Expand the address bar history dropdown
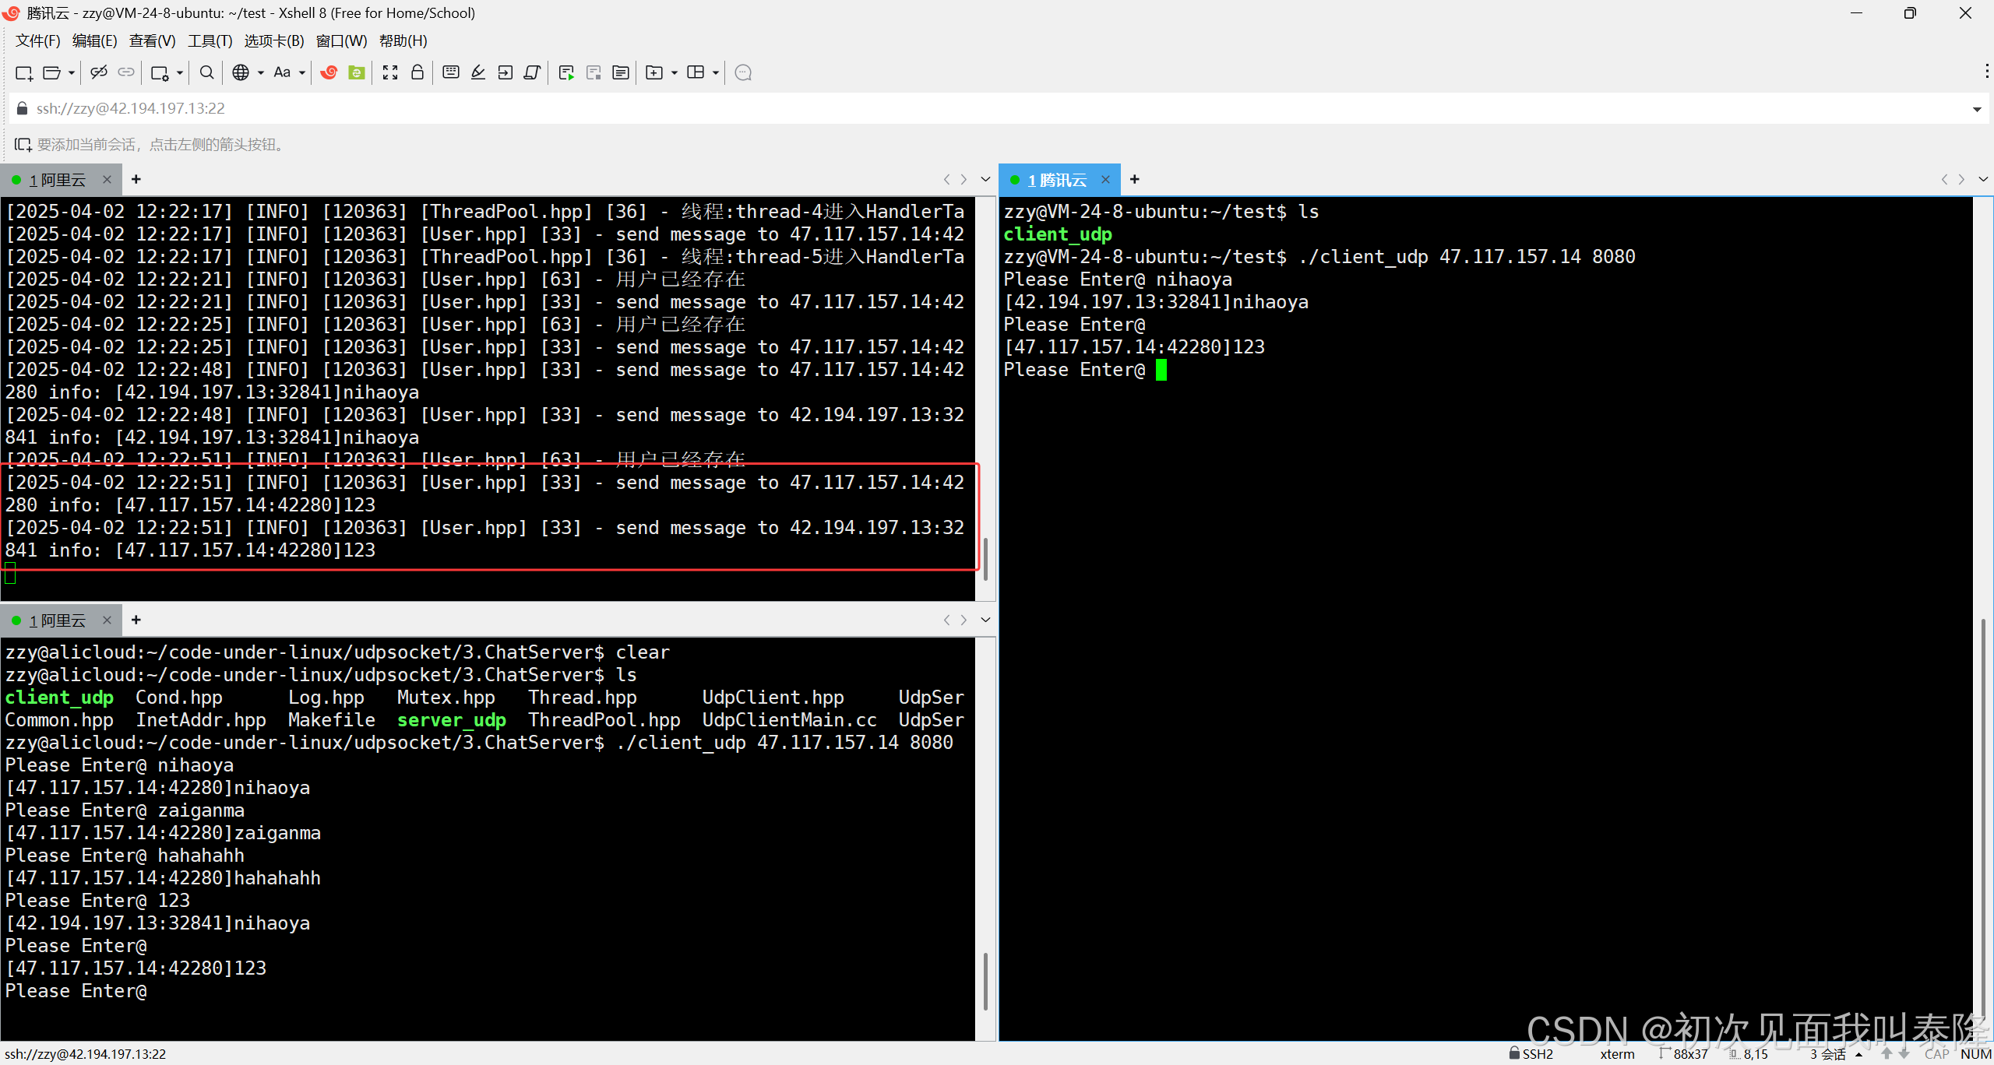Screen dimensions: 1994x1065 pos(1977,109)
